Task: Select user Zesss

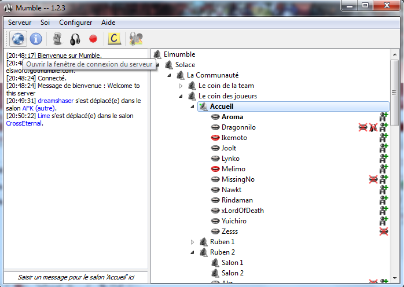Action: click(x=230, y=231)
